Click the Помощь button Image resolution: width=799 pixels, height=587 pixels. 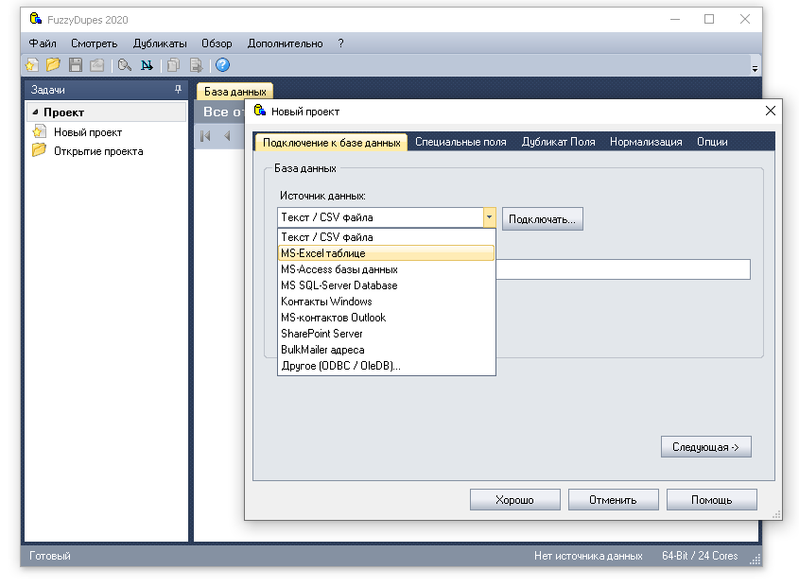[711, 500]
